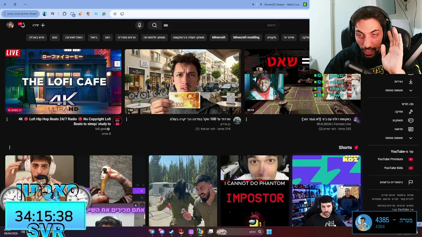Open Steam from the taskbar
Viewport: 422px width, 237px height.
171,232
